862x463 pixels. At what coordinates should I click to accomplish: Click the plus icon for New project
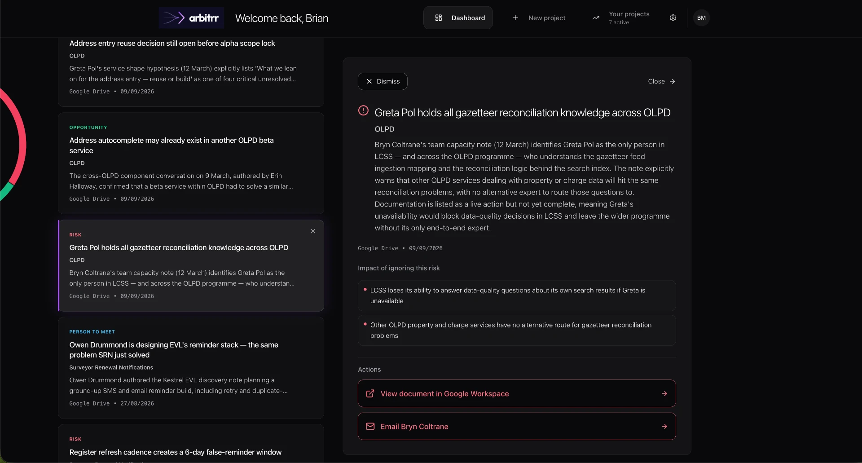tap(515, 18)
